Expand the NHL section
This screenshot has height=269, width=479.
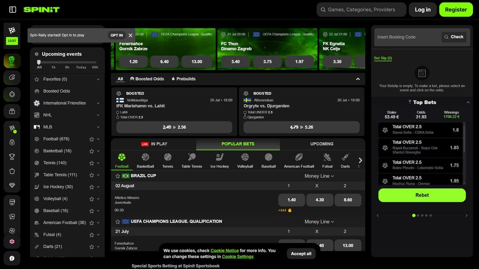coord(98,115)
